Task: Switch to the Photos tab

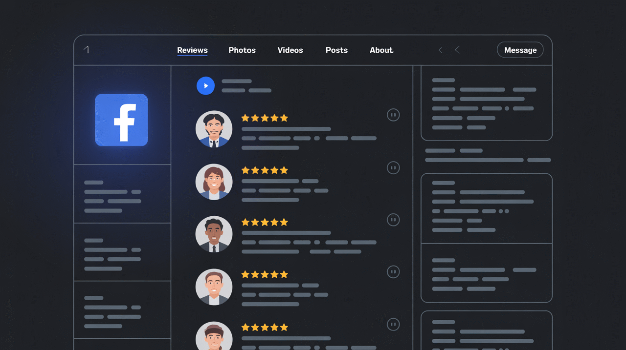Action: pos(242,50)
